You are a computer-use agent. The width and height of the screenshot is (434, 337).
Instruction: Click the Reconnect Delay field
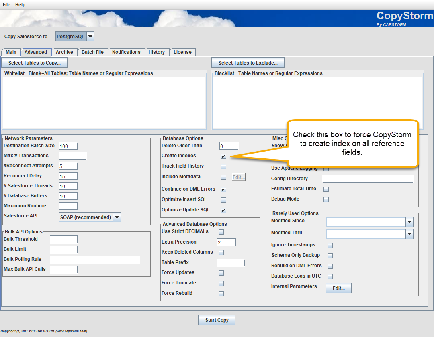[x=68, y=176]
